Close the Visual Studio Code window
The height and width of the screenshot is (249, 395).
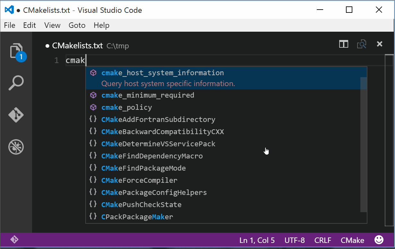pos(379,10)
